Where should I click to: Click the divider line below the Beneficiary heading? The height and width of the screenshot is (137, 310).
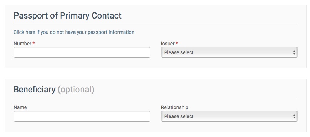[156, 98]
